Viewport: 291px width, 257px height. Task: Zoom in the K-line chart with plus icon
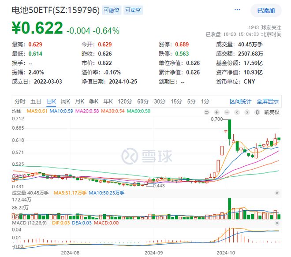(x=216, y=112)
